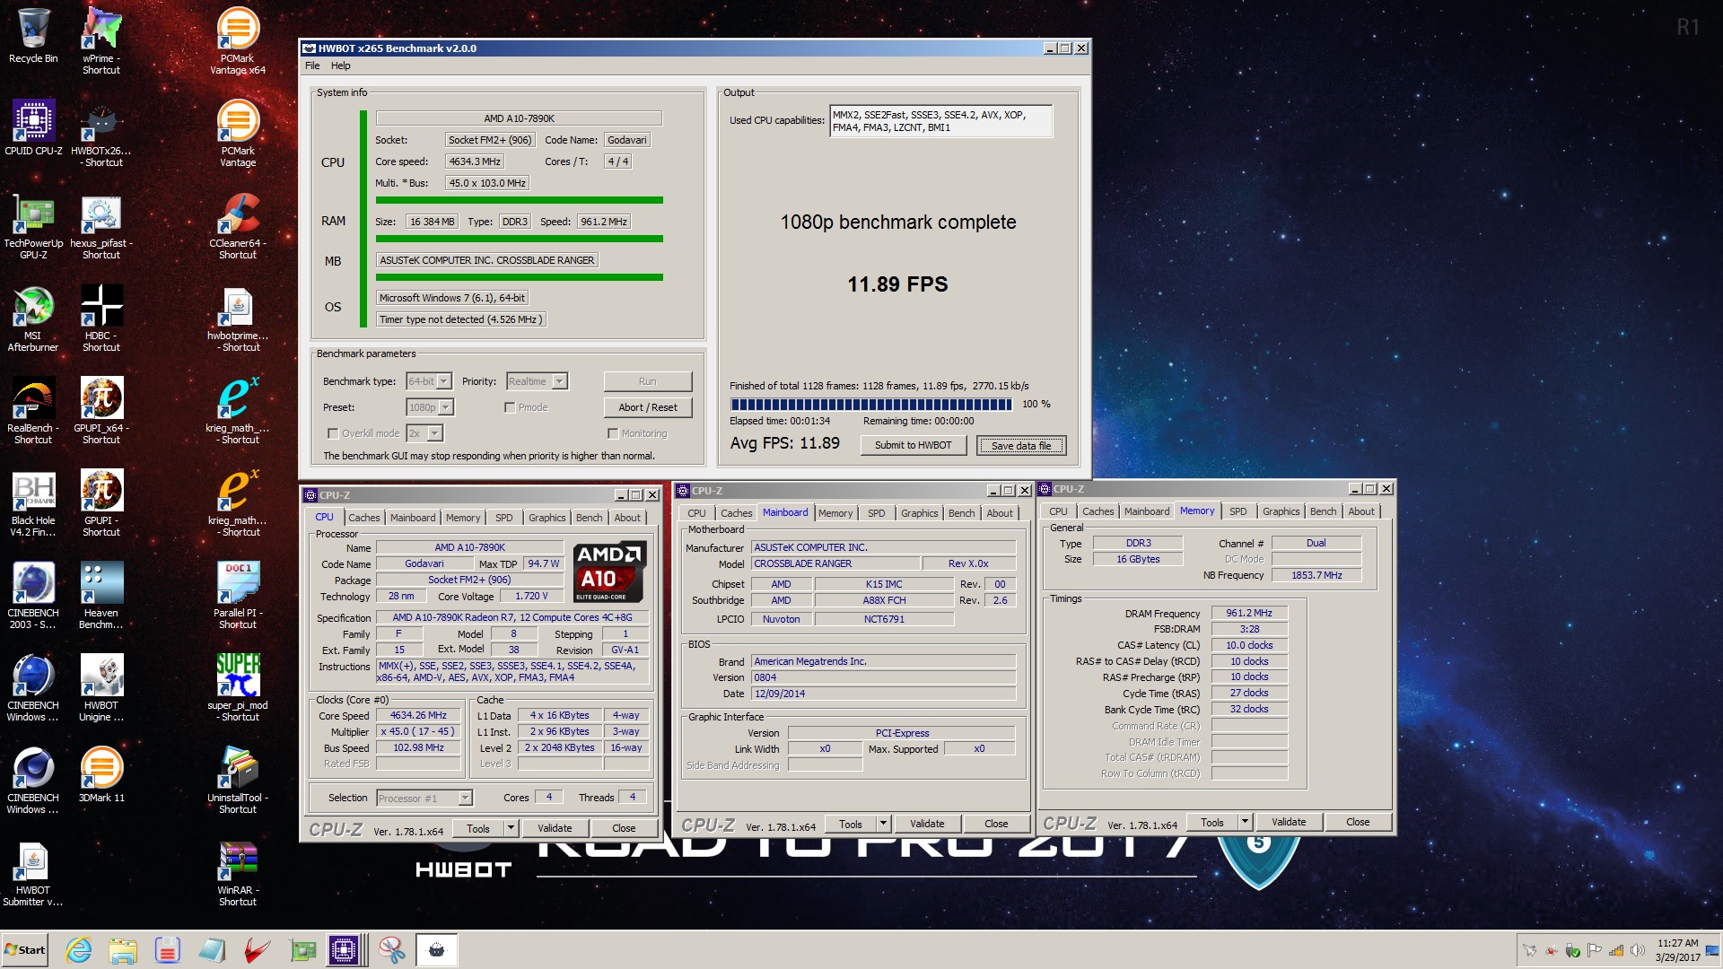
Task: Click the benchmark progress bar
Action: coord(870,405)
